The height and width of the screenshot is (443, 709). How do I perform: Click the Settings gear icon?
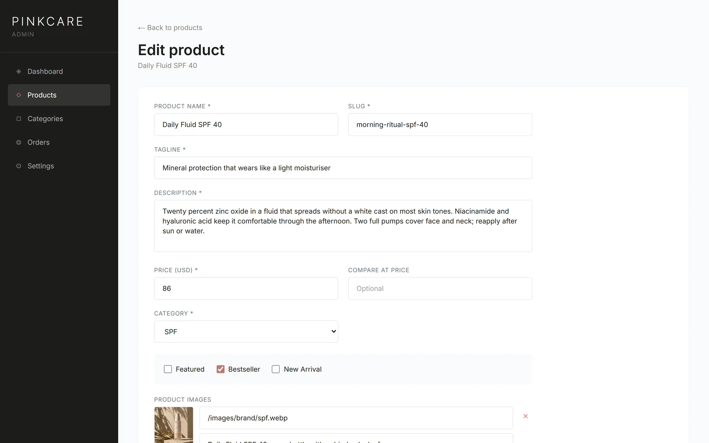19,166
